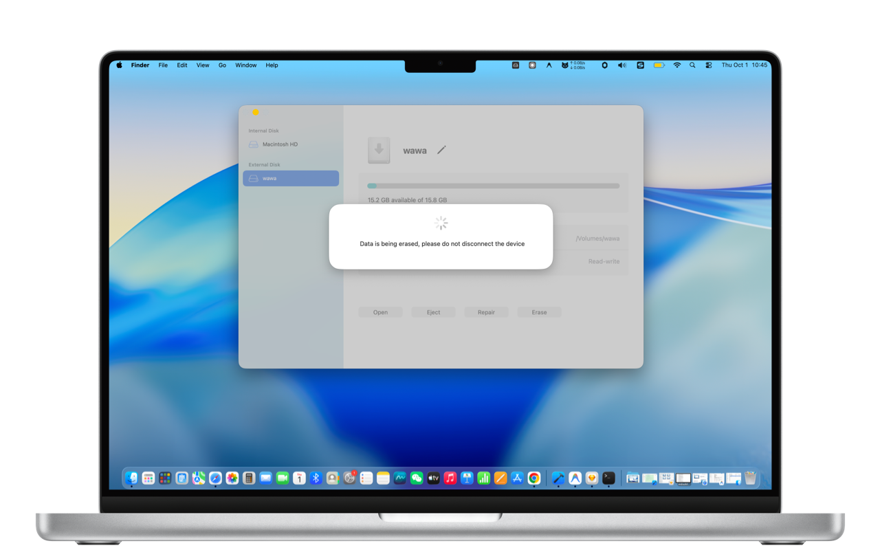Open the Photos app in the Dock
The height and width of the screenshot is (550, 880).
tap(232, 478)
